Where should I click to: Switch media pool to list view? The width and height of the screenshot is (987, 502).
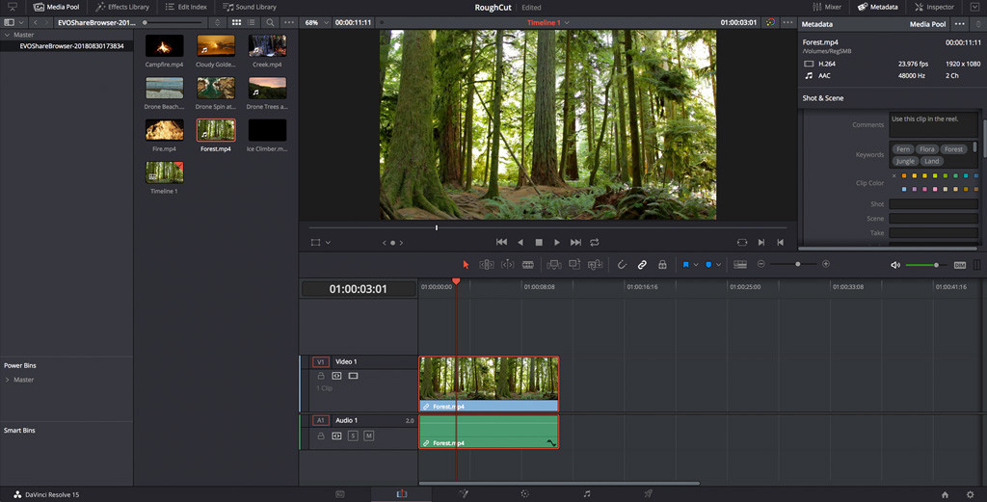coord(252,22)
